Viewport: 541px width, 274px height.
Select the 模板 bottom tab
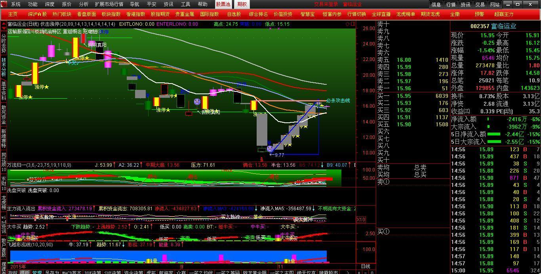point(25,272)
